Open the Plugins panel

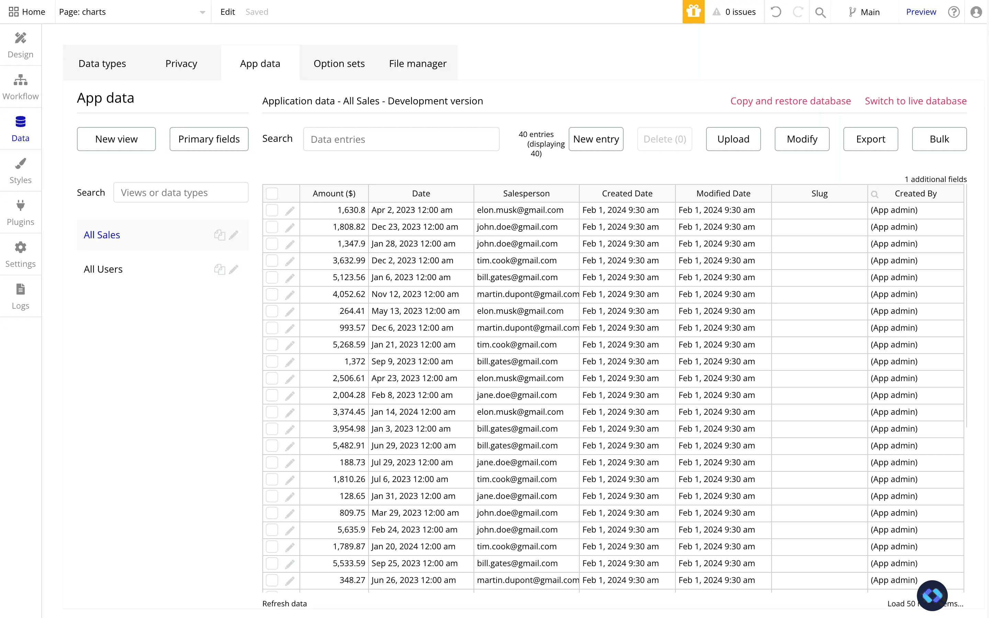(x=21, y=212)
